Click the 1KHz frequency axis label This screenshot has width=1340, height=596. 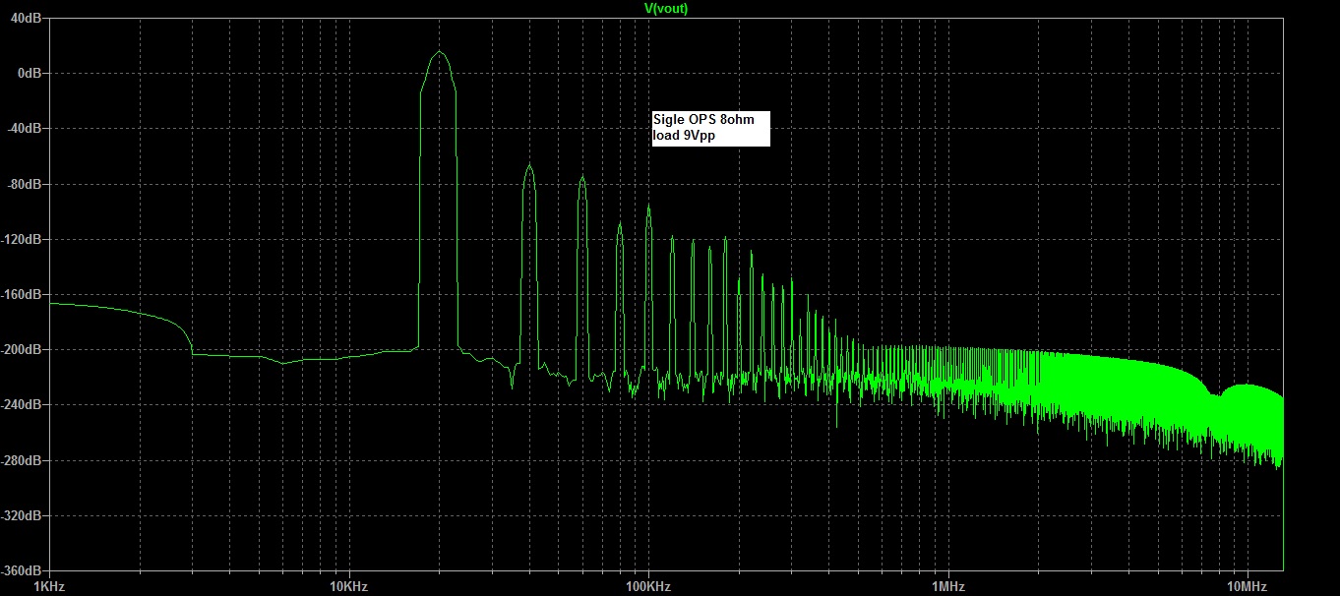coord(48,587)
